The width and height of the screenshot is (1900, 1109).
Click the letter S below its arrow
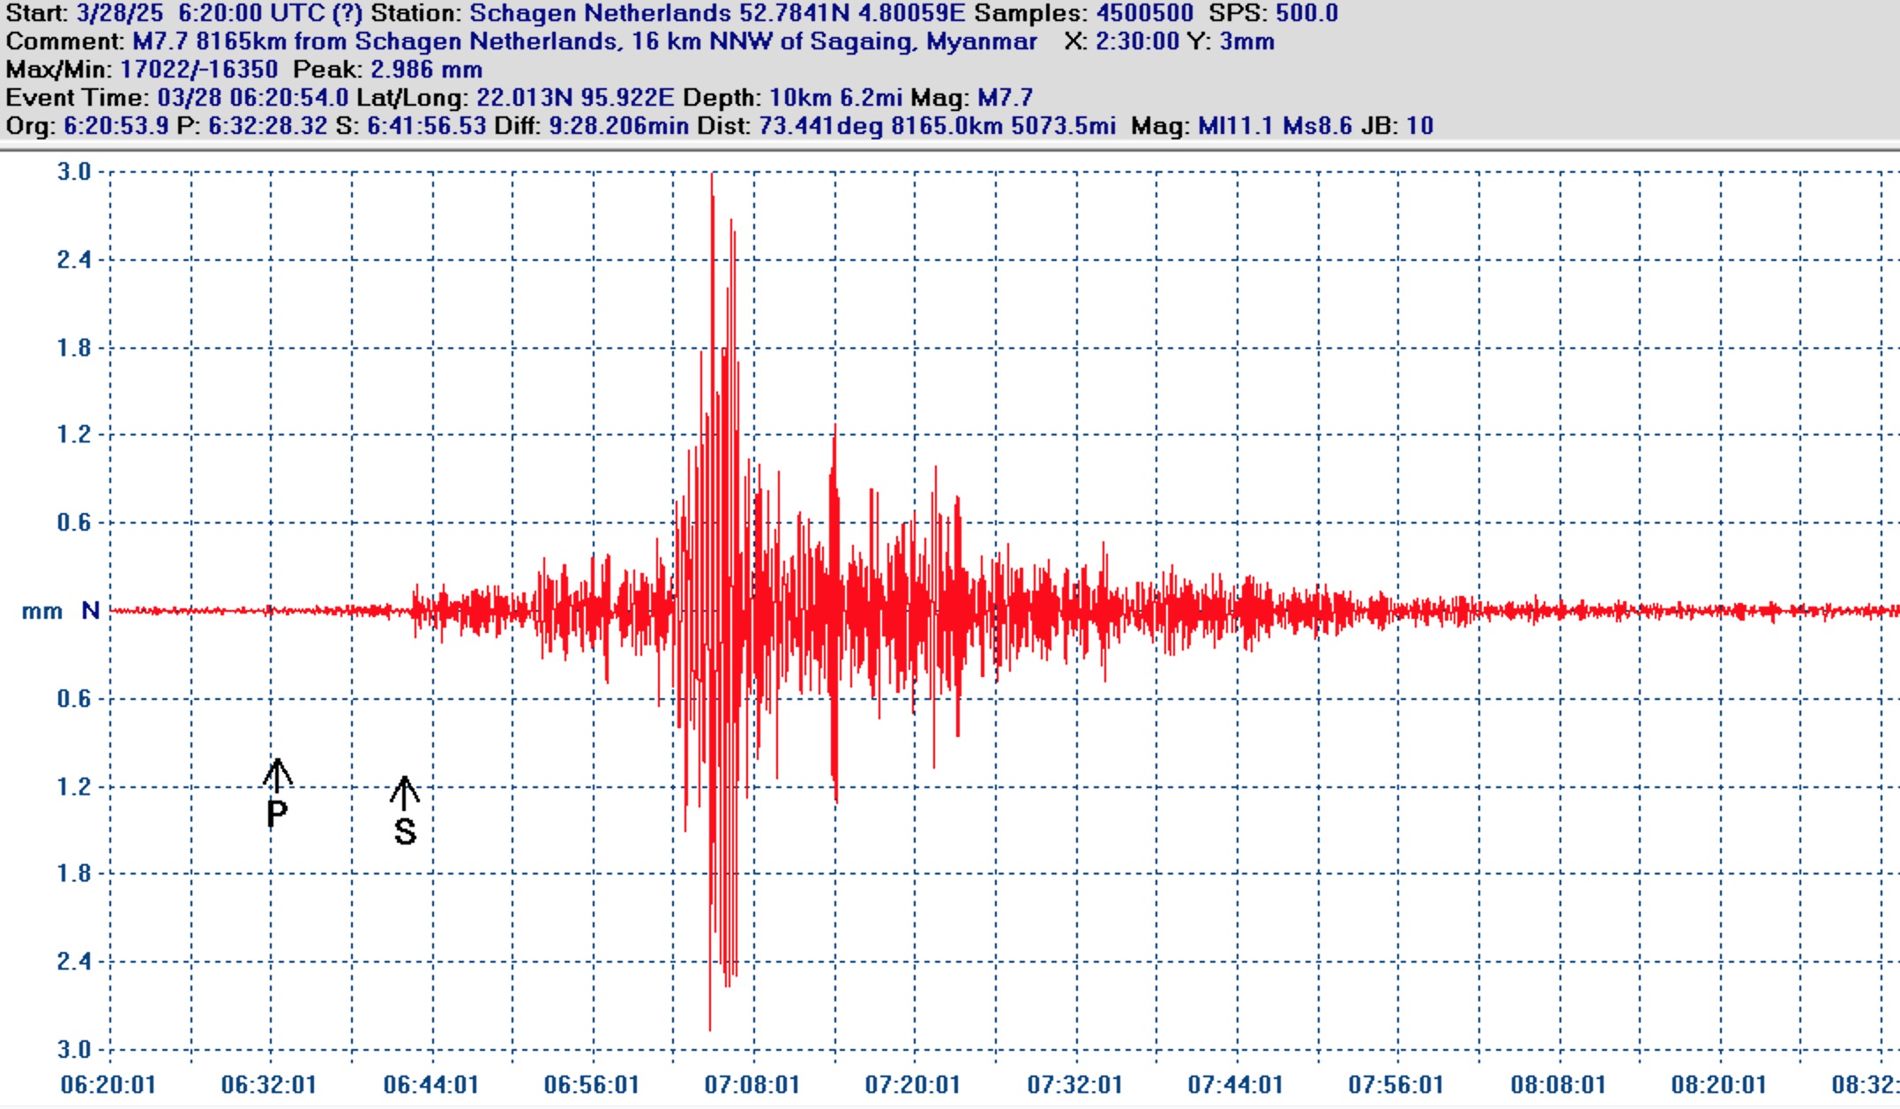(405, 832)
